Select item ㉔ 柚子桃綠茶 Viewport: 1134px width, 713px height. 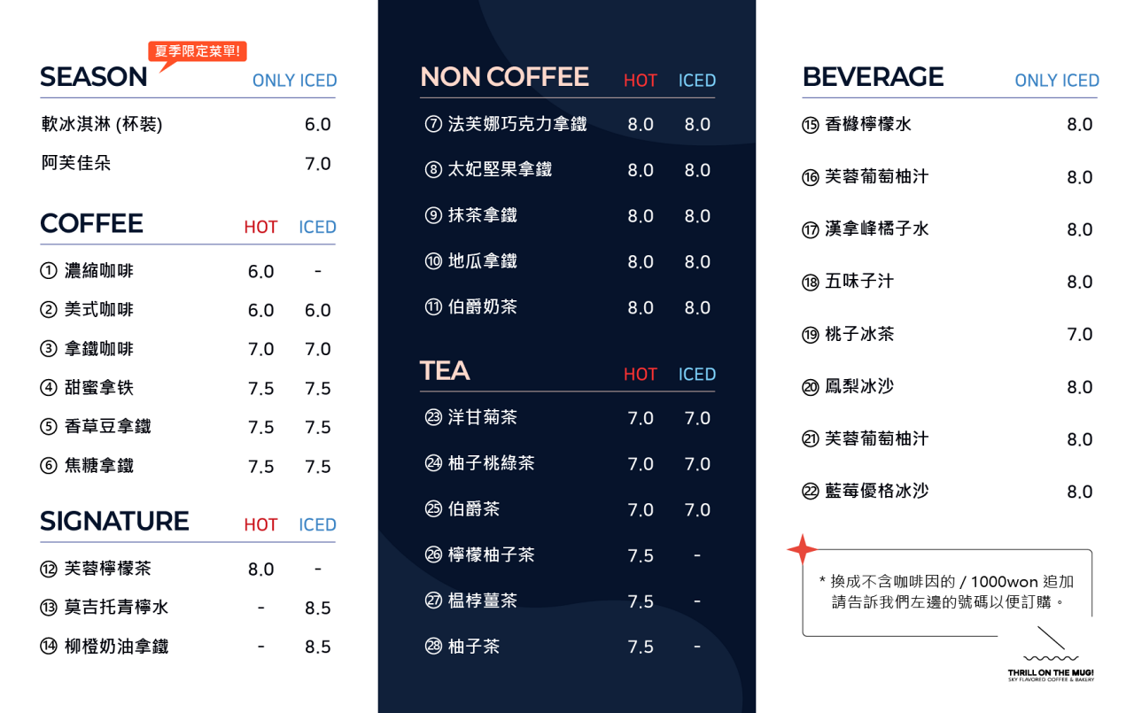(x=479, y=463)
